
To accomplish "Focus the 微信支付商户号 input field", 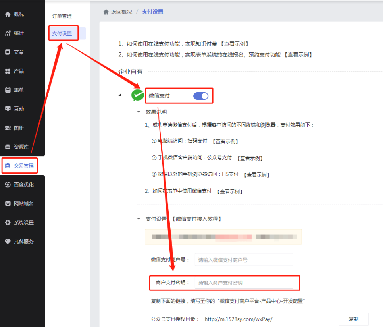I will [x=244, y=260].
